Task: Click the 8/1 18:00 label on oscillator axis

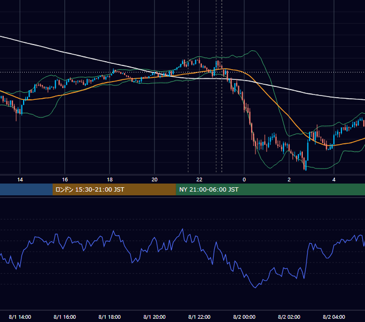Action: pos(109,317)
